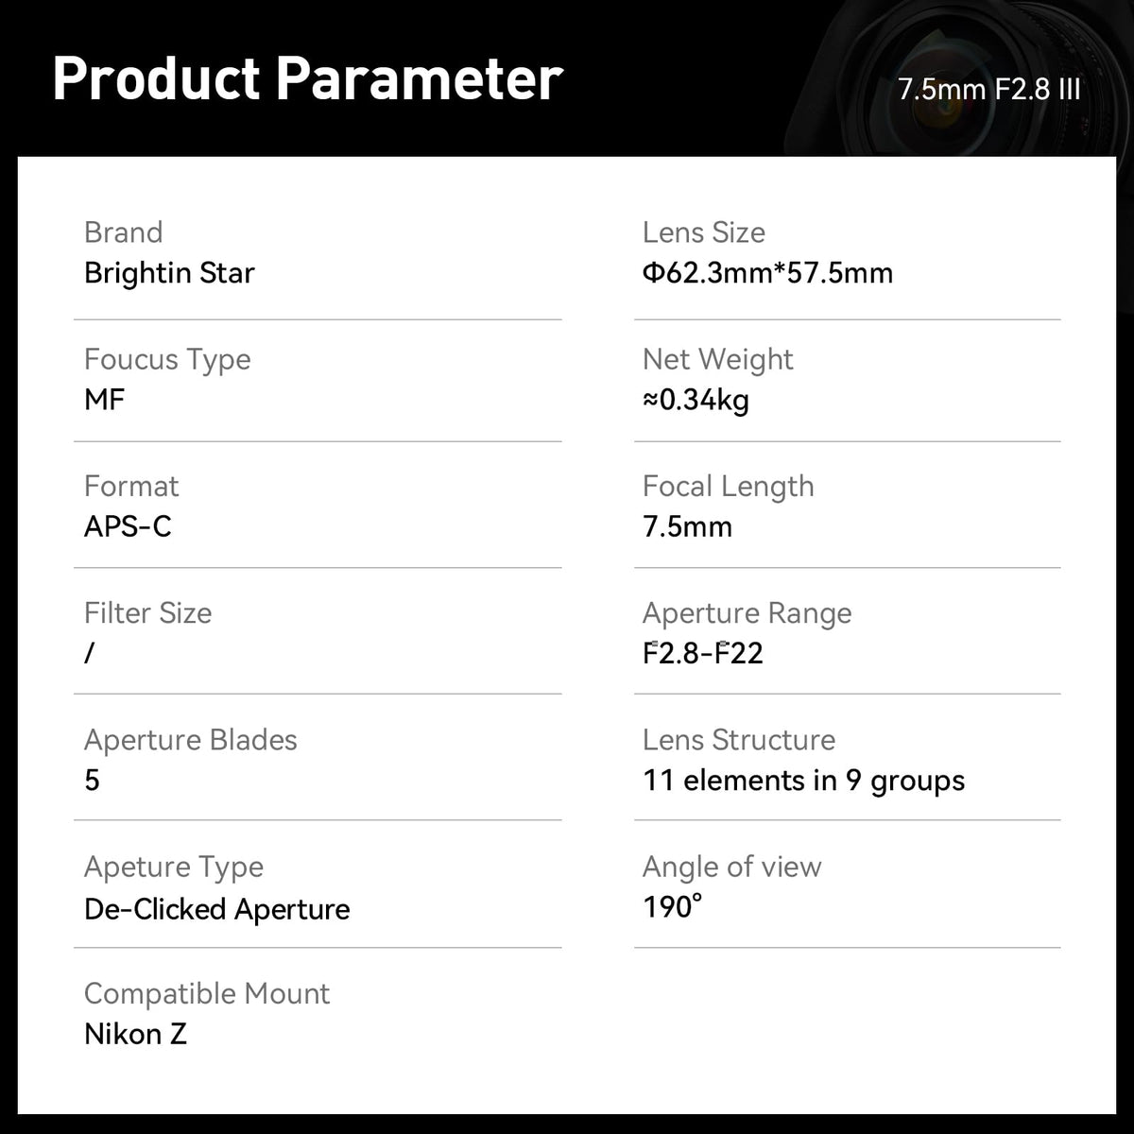Click the 11 elements in 9 groups text
The height and width of the screenshot is (1134, 1134).
tap(803, 781)
